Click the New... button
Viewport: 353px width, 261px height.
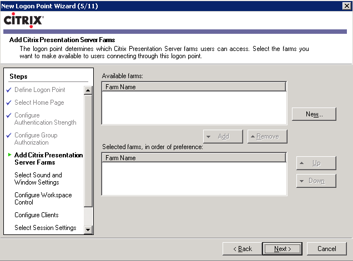tap(314, 114)
